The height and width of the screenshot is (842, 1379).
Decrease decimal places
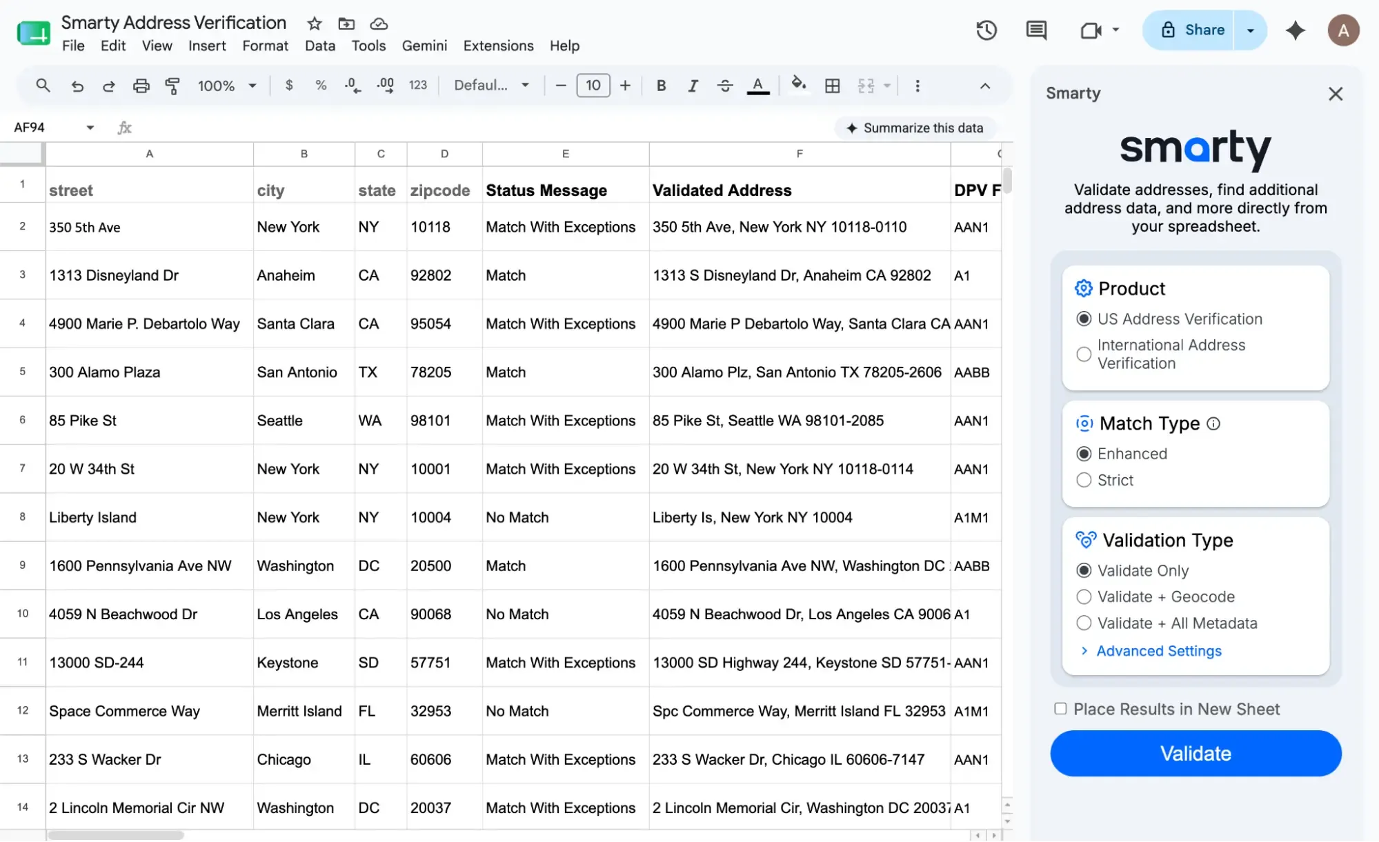point(353,86)
